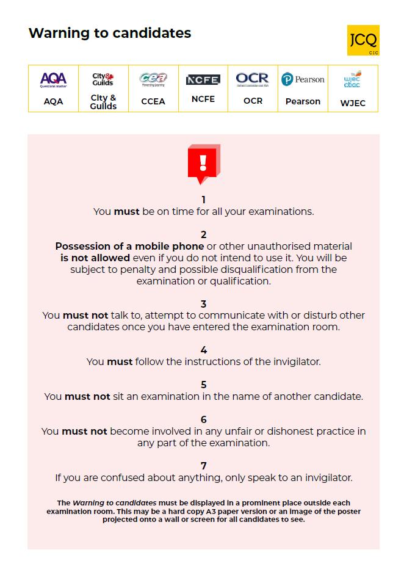Image resolution: width=404 pixels, height=572 pixels.
Task: Click the yellow JCQ logo
Action: pos(363,40)
